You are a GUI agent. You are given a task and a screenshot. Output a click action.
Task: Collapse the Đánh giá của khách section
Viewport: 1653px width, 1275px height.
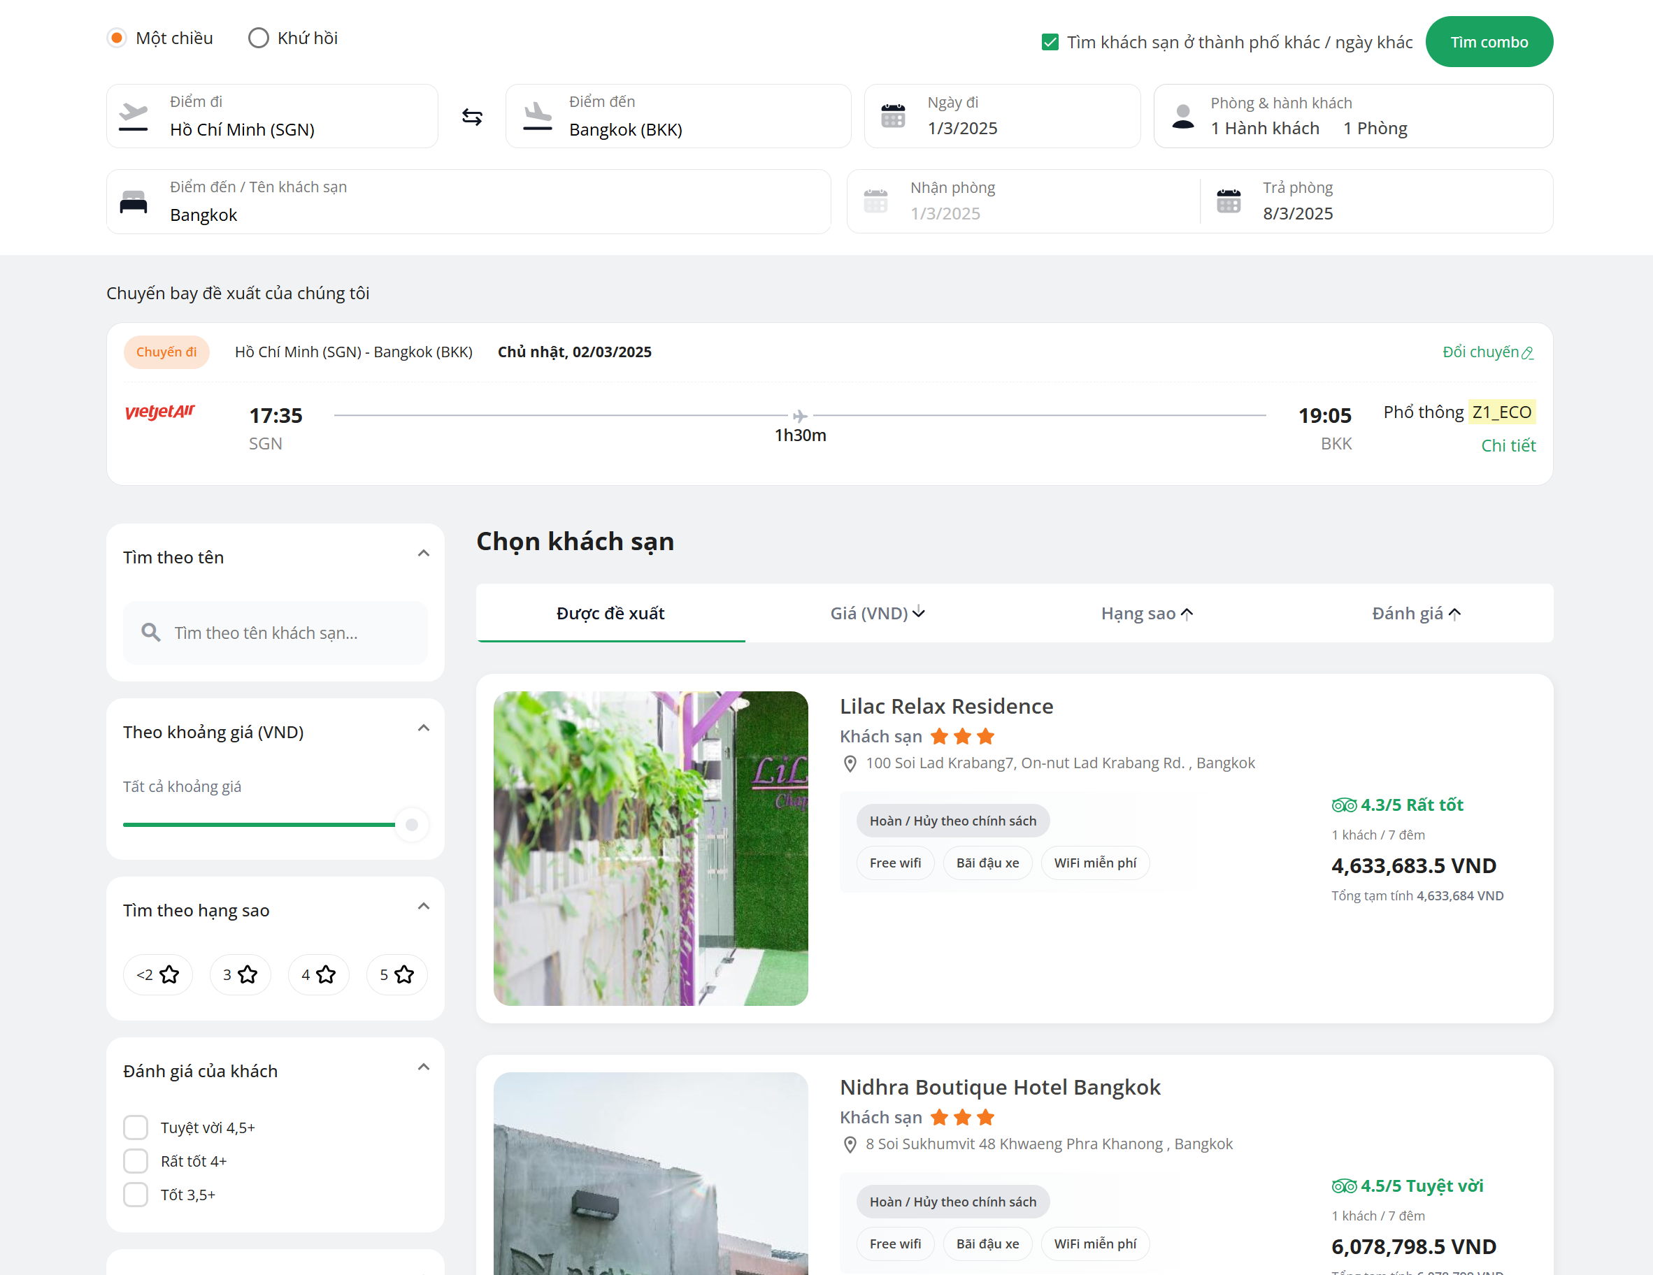[424, 1067]
